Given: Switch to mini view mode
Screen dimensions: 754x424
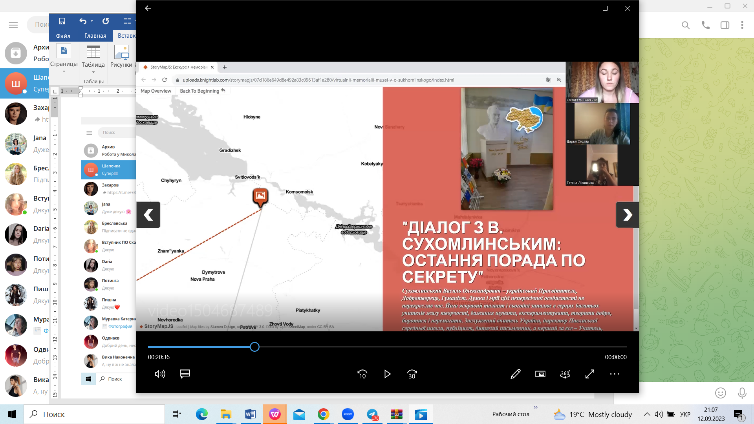Looking at the screenshot, I should [540, 374].
